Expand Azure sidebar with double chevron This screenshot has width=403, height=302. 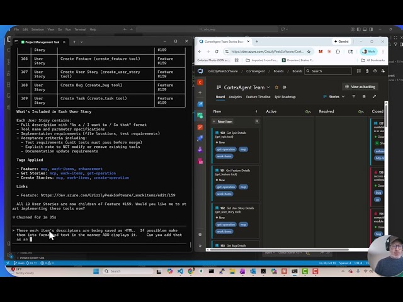(200, 246)
